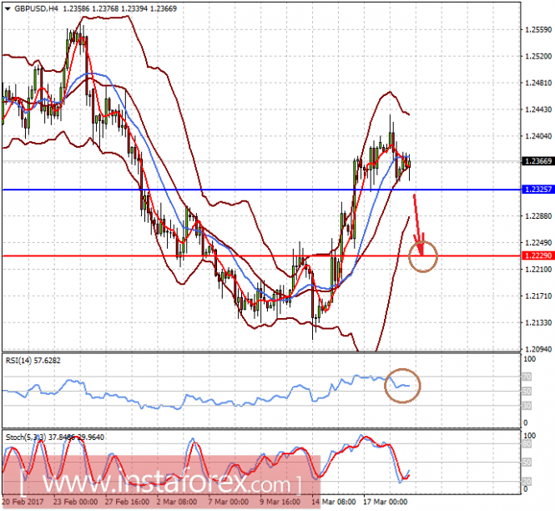Select the brown circle at red arrow tip
The height and width of the screenshot is (511, 555).
423,256
